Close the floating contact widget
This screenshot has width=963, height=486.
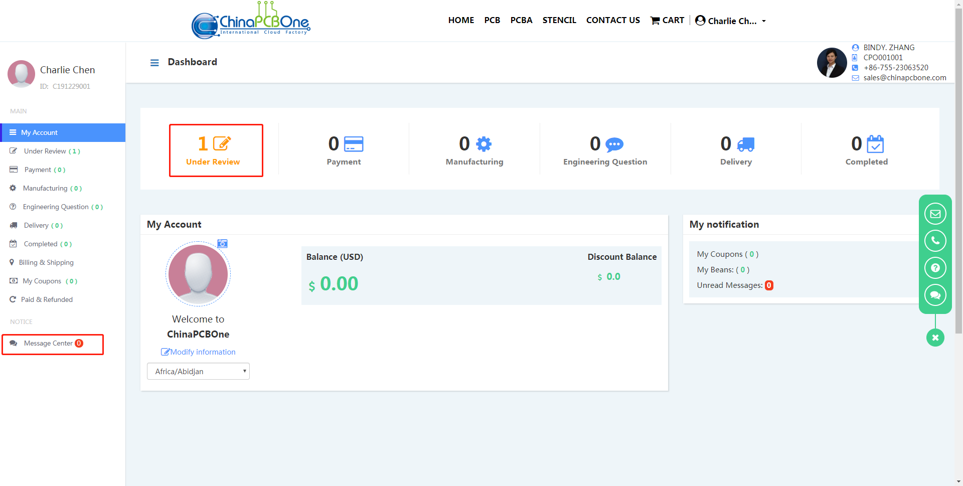tap(935, 338)
